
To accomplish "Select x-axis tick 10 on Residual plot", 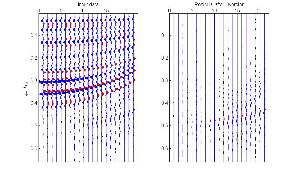I will 214,11.
